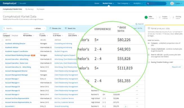Screen dimensions: 184x108
Task: Check the Account Management Director checkbox
Action: 2,71
